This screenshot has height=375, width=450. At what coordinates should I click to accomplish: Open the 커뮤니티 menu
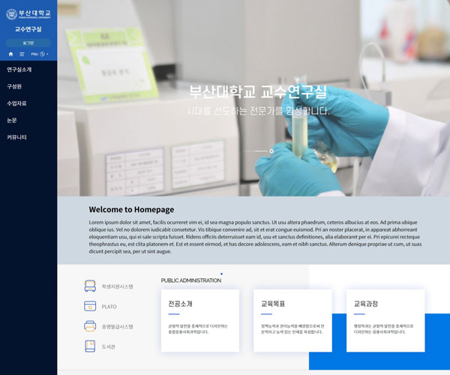coord(17,137)
